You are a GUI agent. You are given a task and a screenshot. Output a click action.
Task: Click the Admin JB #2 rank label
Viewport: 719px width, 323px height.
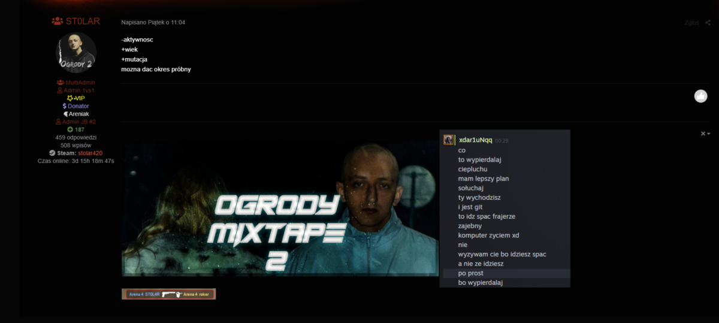coord(75,122)
